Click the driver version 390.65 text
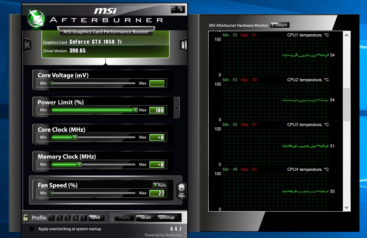 click(78, 50)
